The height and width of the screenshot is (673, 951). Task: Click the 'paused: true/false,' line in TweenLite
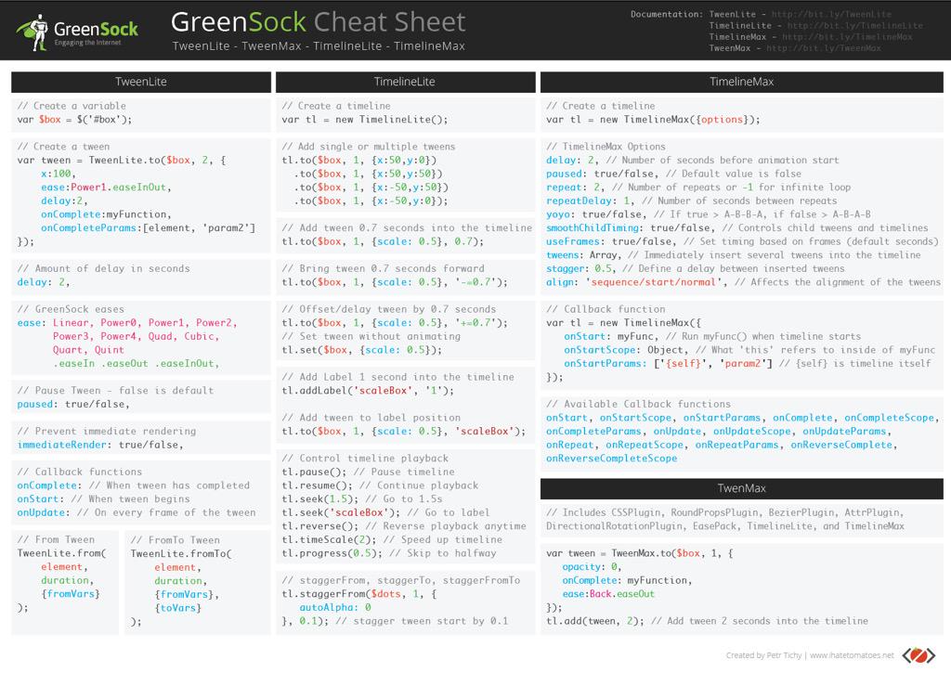(x=73, y=405)
